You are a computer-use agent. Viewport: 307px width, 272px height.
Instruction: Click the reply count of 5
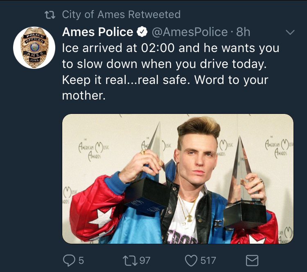click(81, 260)
